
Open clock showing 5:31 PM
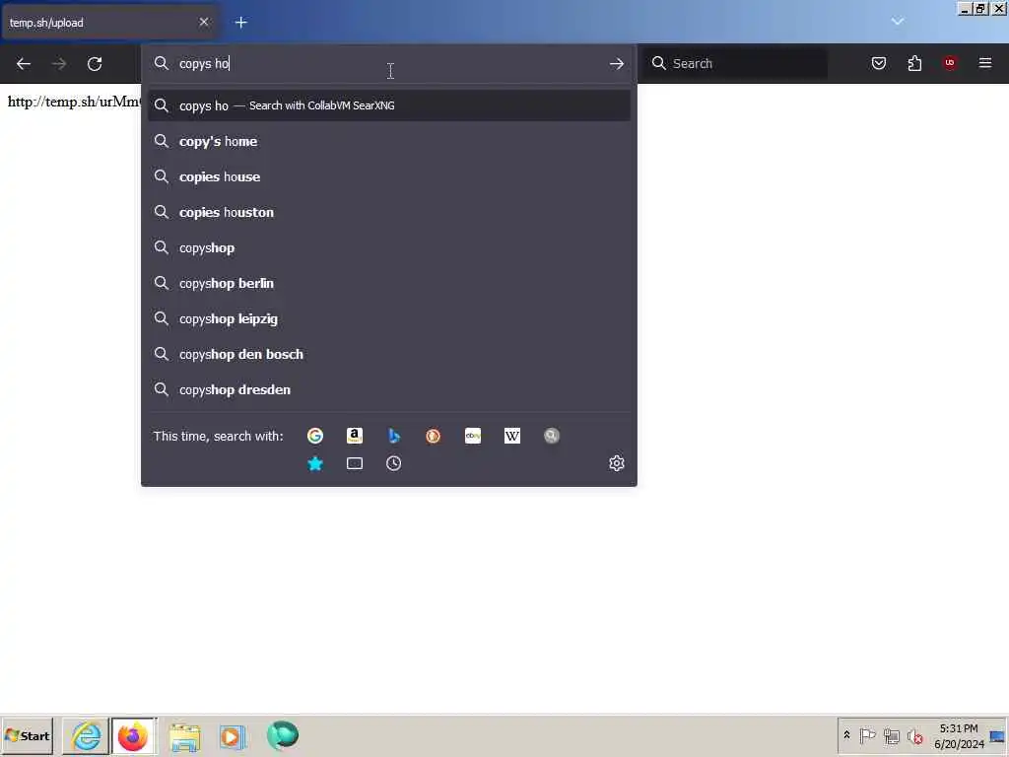[959, 735]
